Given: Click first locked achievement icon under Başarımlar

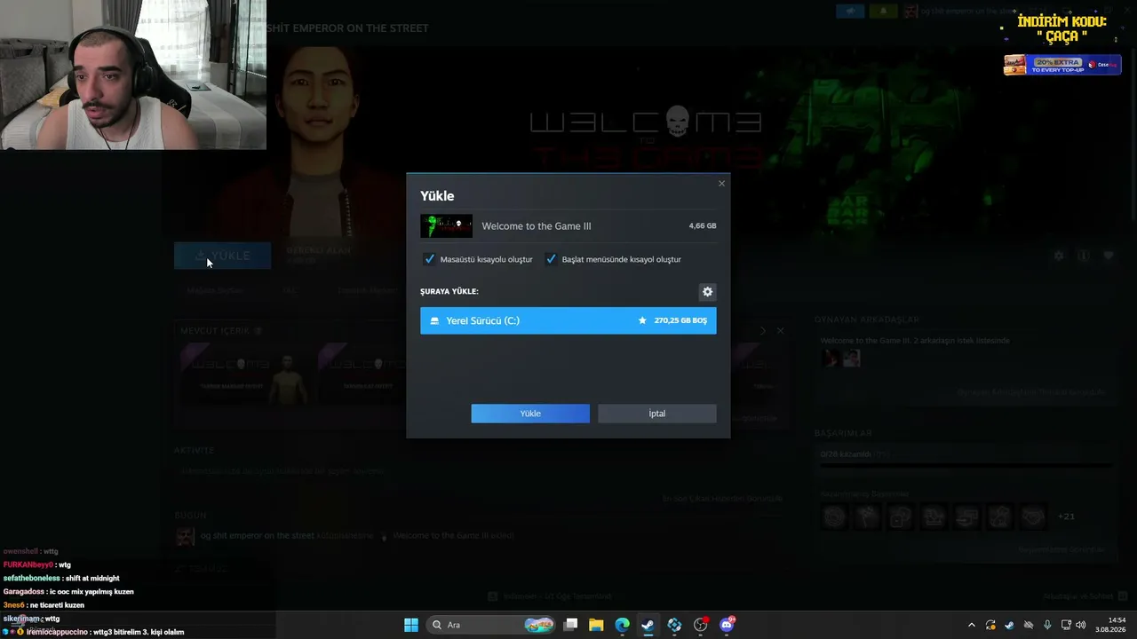Looking at the screenshot, I should tap(834, 517).
